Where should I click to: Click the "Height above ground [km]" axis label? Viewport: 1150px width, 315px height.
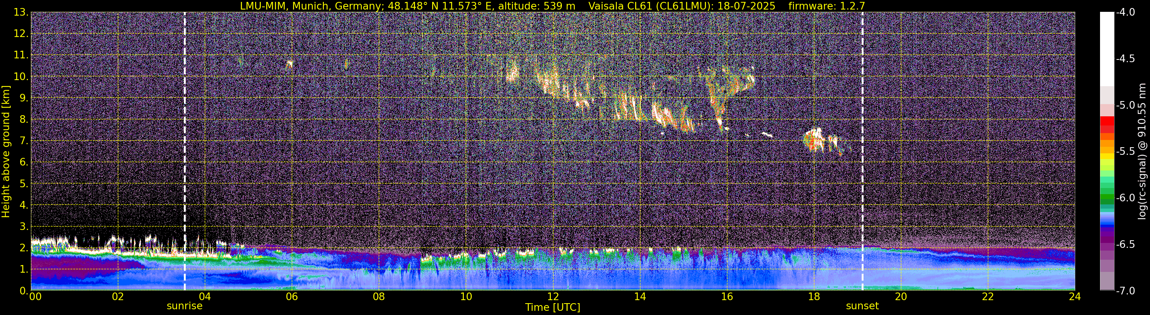[6, 152]
